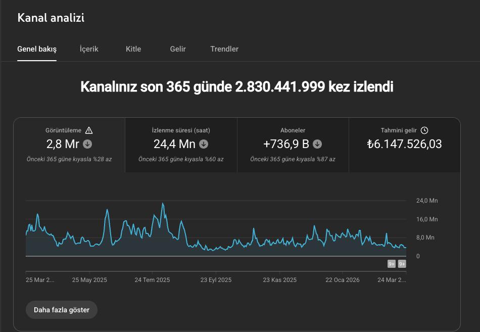This screenshot has height=332, width=480.
Task: Open the Trendler tab
Action: click(224, 49)
